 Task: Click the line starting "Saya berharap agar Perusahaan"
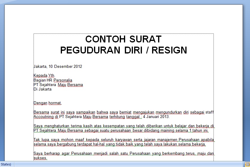point(124,154)
